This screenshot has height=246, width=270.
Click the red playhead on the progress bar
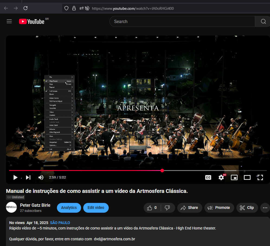tap(162, 170)
